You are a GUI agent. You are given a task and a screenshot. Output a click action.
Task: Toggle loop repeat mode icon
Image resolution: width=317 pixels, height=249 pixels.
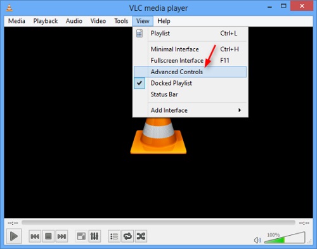click(127, 236)
